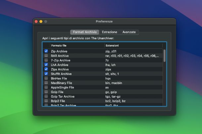Viewport: 202px width, 134px height.
Task: Enable the RAR Archive checkbox
Action: coord(46,55)
